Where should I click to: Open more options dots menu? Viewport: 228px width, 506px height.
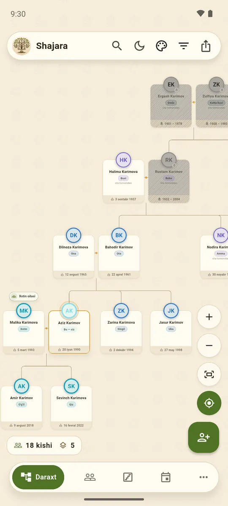pos(204,477)
